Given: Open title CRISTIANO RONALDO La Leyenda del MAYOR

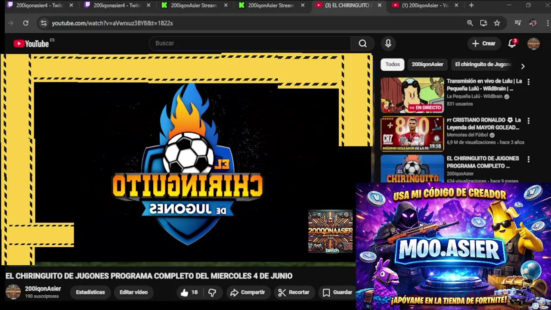Looking at the screenshot, I should [484, 124].
